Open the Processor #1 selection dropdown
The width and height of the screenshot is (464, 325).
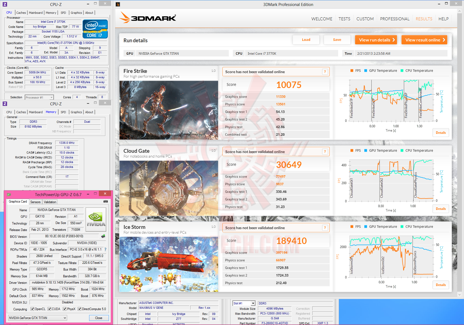[39, 97]
